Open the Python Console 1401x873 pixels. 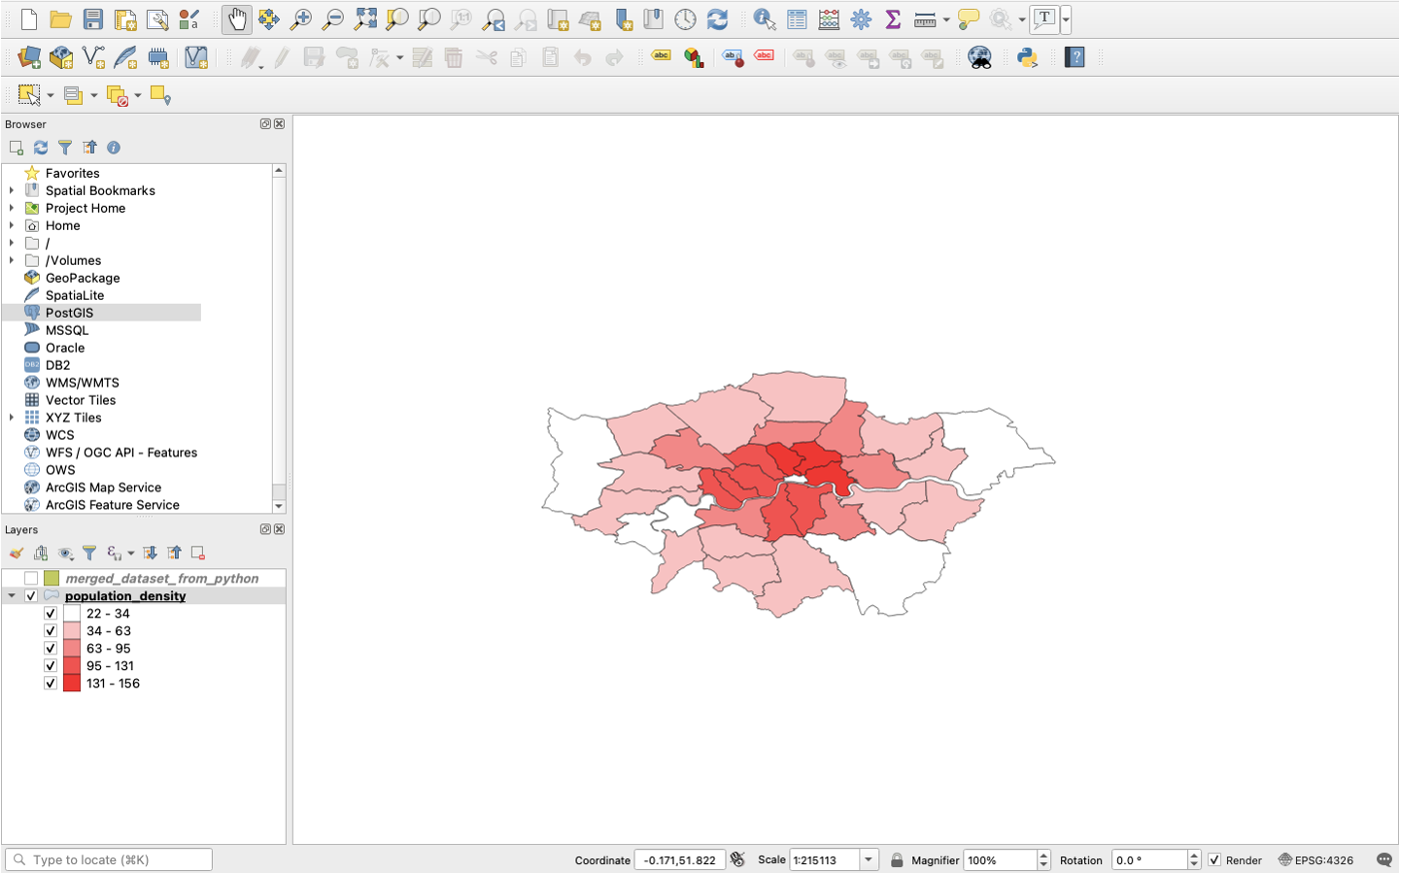(1028, 57)
